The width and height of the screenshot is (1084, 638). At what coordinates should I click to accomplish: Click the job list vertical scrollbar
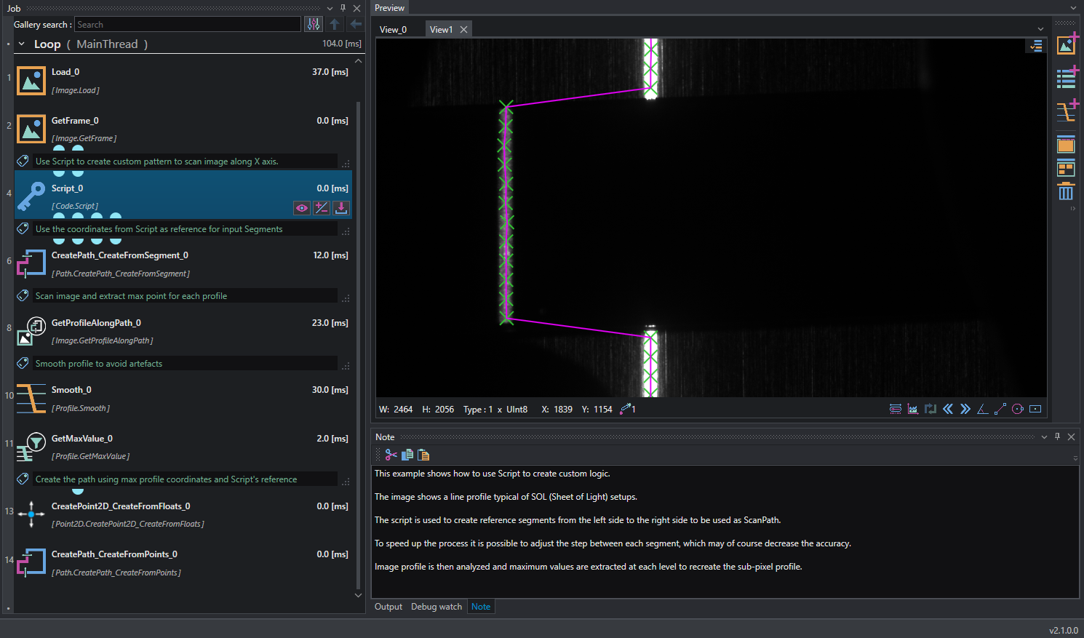pyautogui.click(x=358, y=346)
